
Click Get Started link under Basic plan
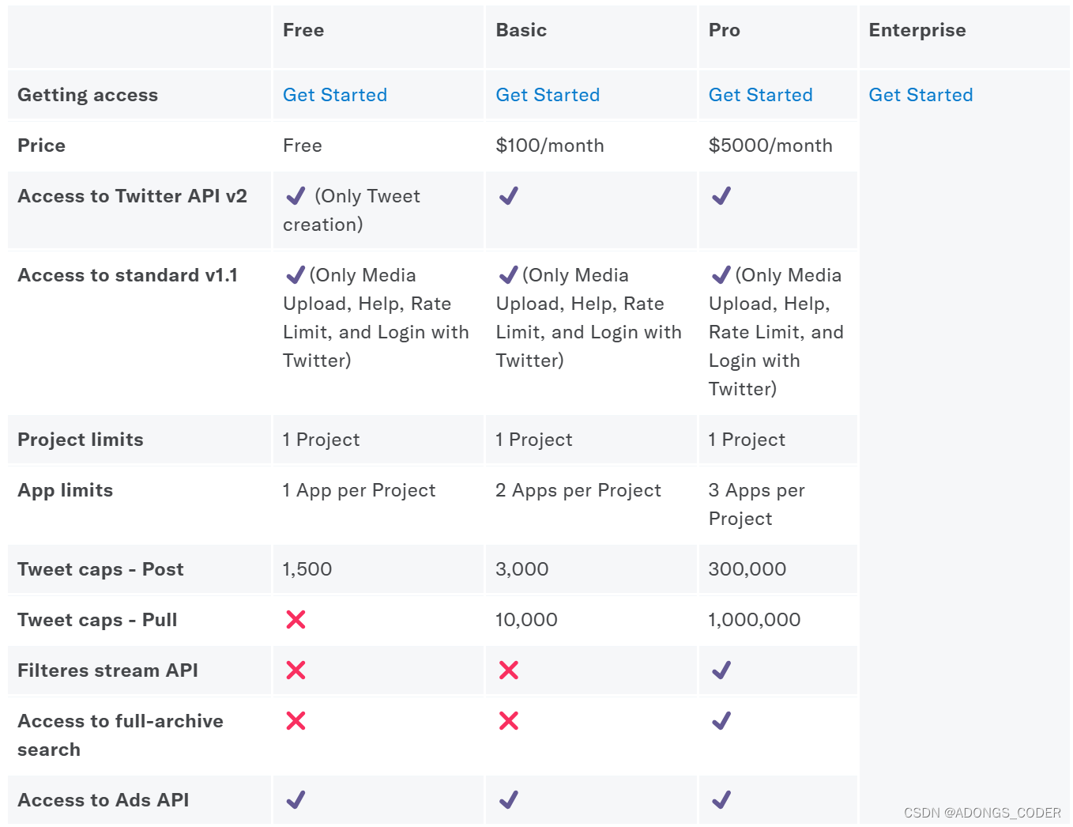pyautogui.click(x=547, y=95)
